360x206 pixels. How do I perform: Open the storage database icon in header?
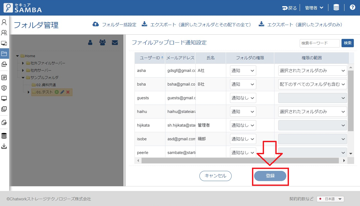coord(336,8)
